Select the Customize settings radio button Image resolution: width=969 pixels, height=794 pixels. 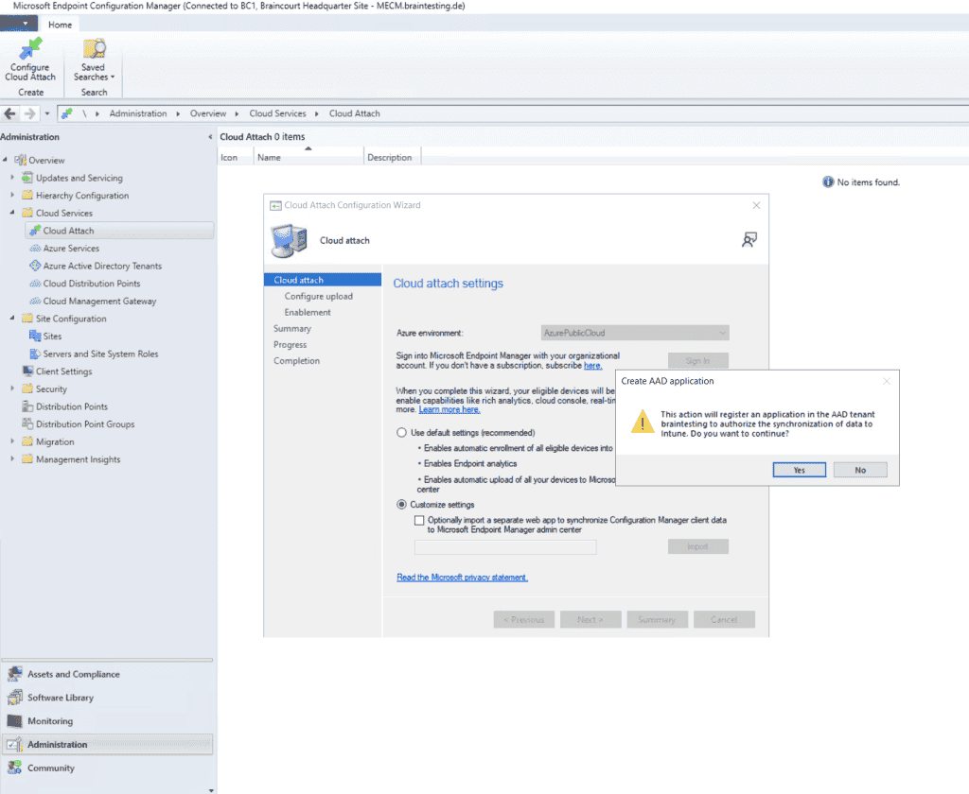(x=399, y=504)
